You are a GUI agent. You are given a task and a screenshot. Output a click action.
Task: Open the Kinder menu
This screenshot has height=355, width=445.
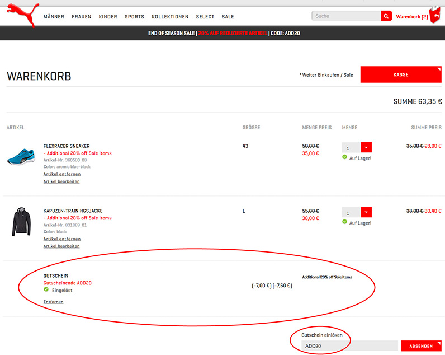[x=108, y=17]
